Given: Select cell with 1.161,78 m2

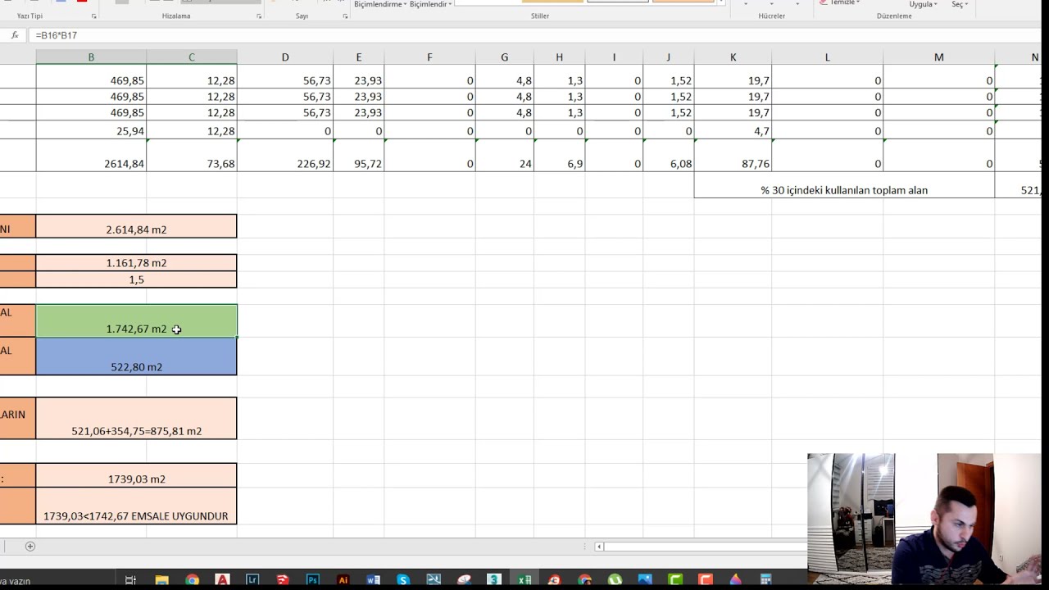Looking at the screenshot, I should 136,262.
